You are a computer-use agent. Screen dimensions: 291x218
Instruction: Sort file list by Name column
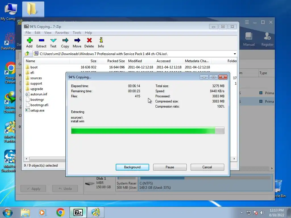[x=47, y=61]
